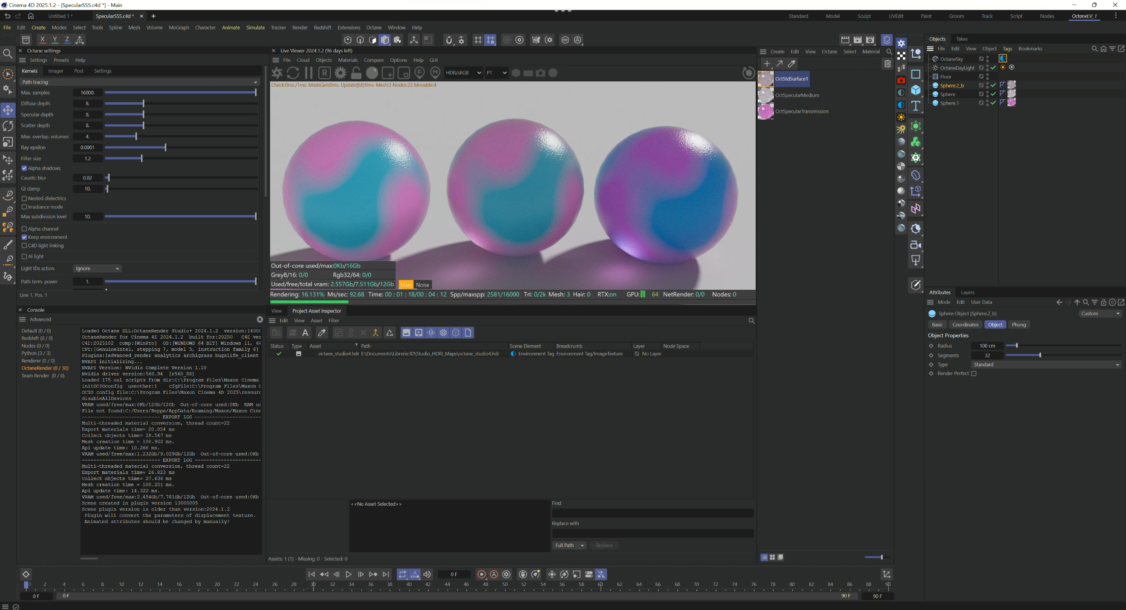The image size is (1126, 610).
Task: Click the focus picker (F) icon
Action: (x=419, y=73)
